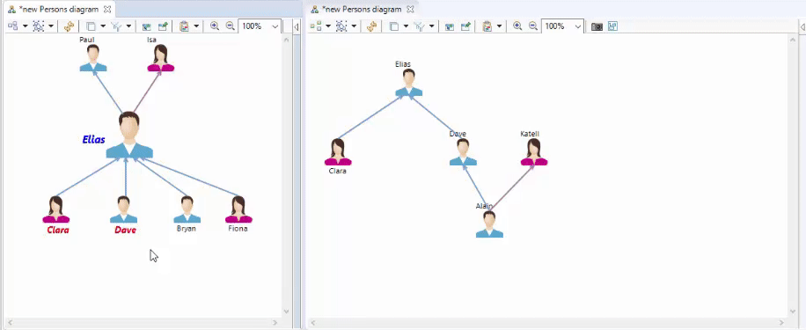Open Filters dropdown arrow in left toolbar
The height and width of the screenshot is (330, 806).
pos(128,26)
